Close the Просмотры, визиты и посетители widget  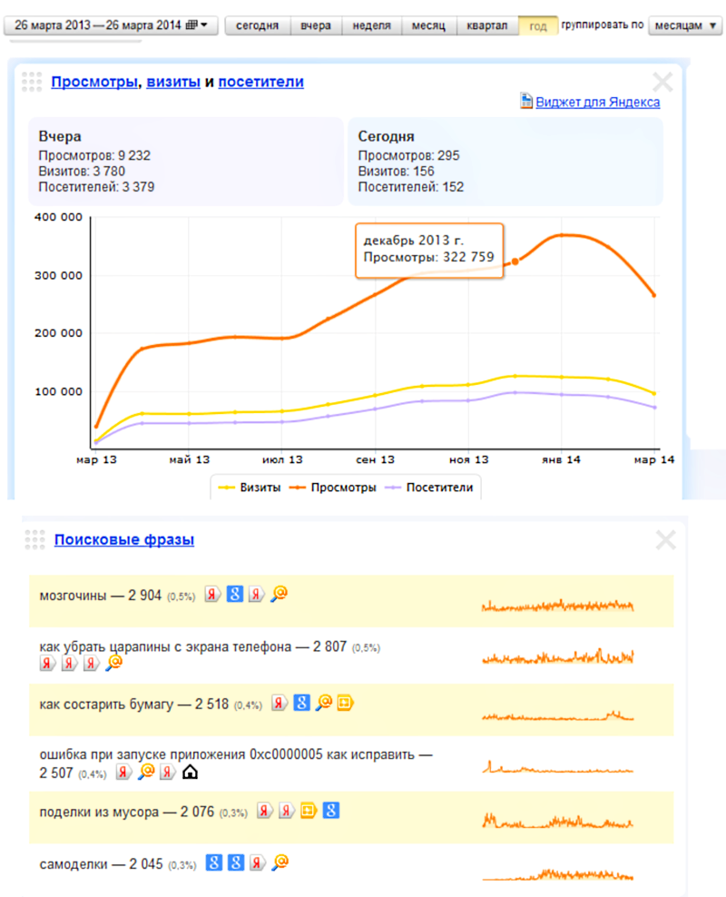(663, 83)
